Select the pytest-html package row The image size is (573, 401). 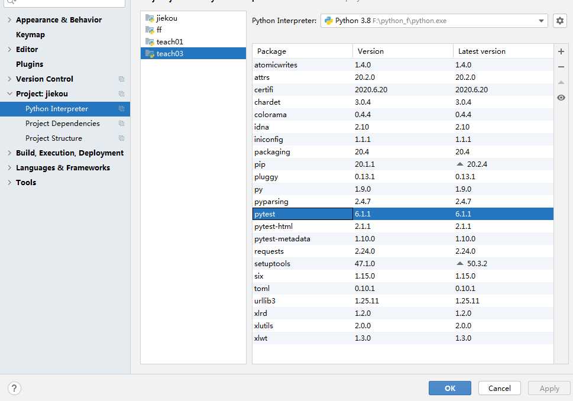403,227
